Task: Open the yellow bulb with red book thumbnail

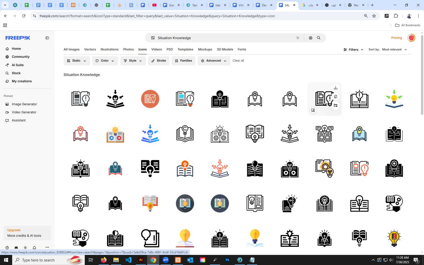Action: coord(394,238)
